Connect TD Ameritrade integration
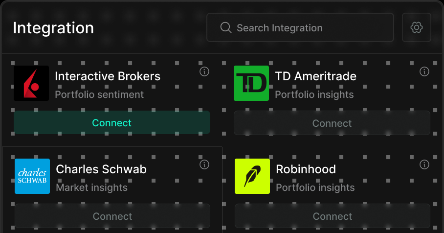 point(332,123)
